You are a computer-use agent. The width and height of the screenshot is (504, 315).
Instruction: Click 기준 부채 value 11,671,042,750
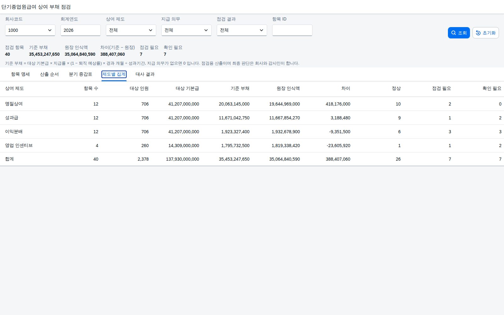(x=234, y=118)
